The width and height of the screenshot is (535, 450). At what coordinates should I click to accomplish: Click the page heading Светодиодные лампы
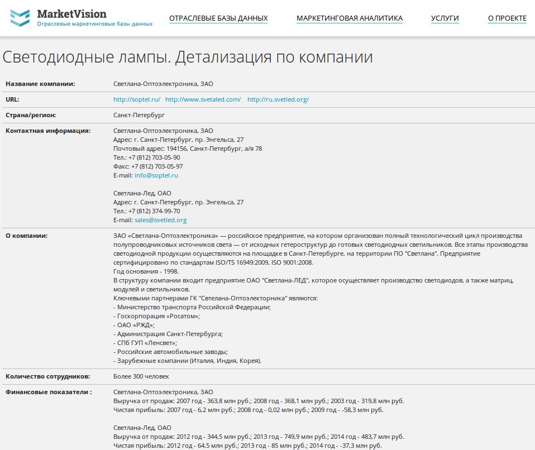point(187,56)
